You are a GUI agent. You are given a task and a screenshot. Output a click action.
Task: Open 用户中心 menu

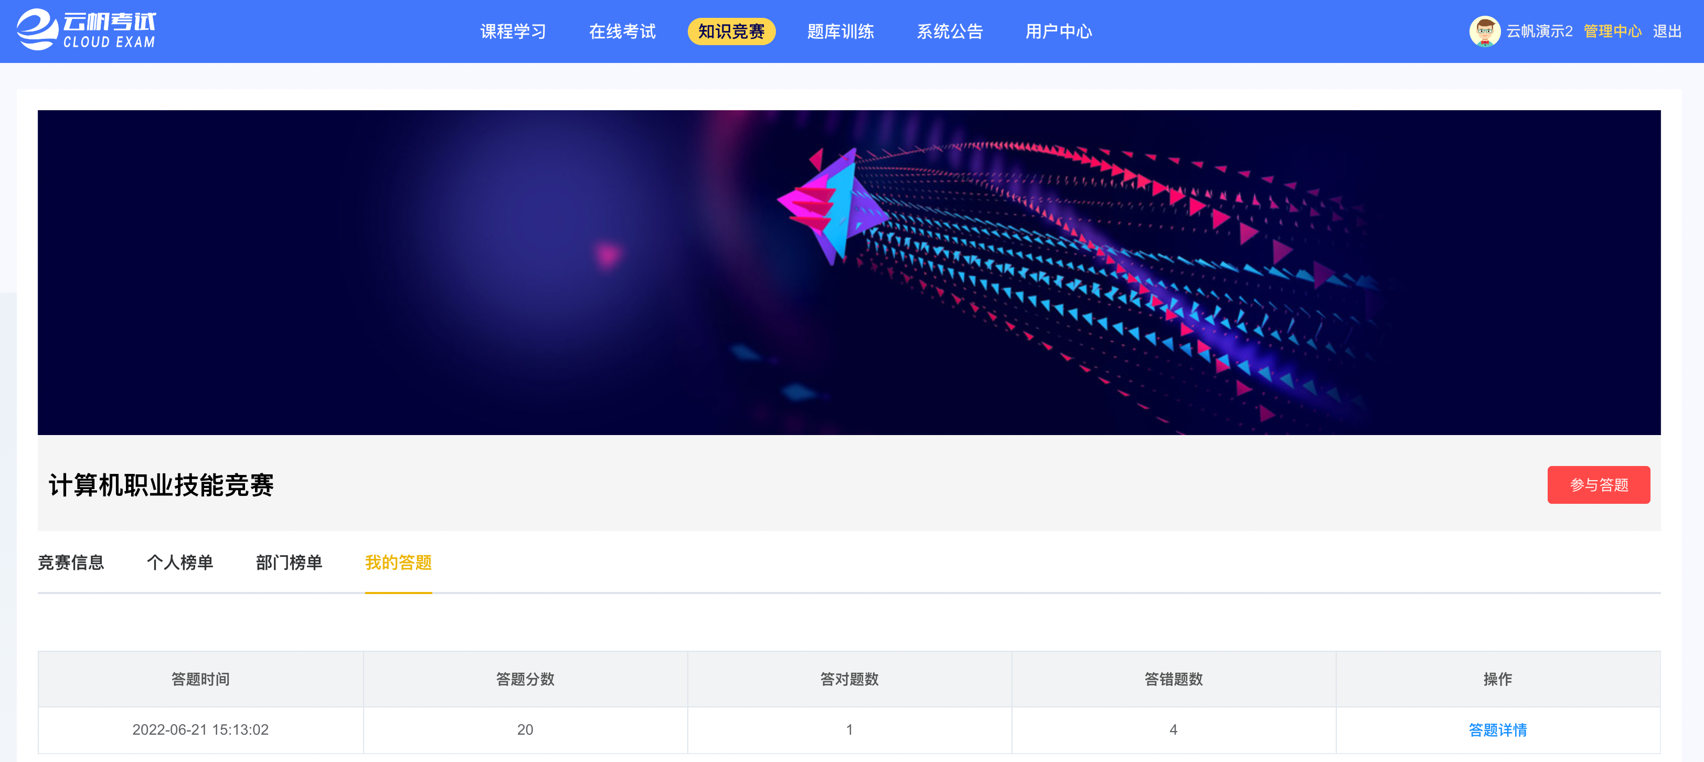(1058, 31)
